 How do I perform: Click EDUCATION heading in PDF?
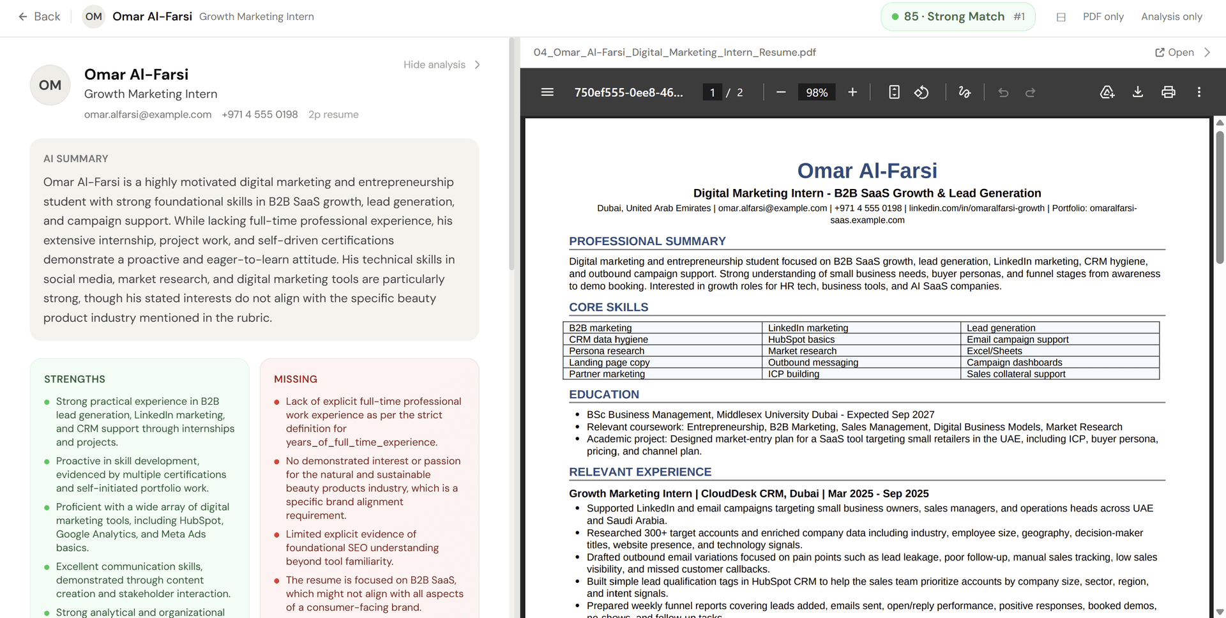[604, 395]
